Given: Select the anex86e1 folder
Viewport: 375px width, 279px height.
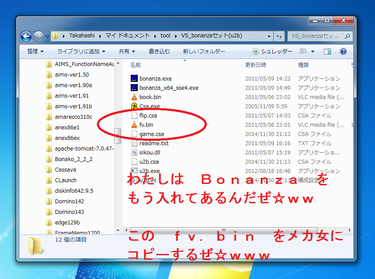Looking at the screenshot, I should pyautogui.click(x=67, y=128).
